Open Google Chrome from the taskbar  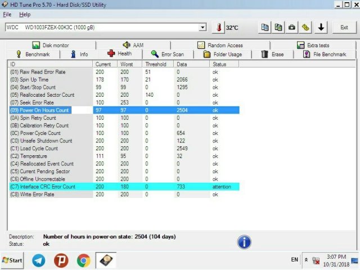click(x=84, y=260)
